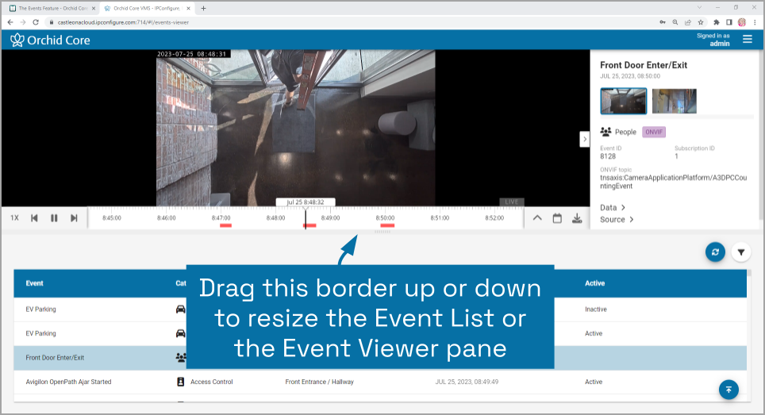Open the browser extensions puzzle icon
The width and height of the screenshot is (765, 415).
click(717, 22)
